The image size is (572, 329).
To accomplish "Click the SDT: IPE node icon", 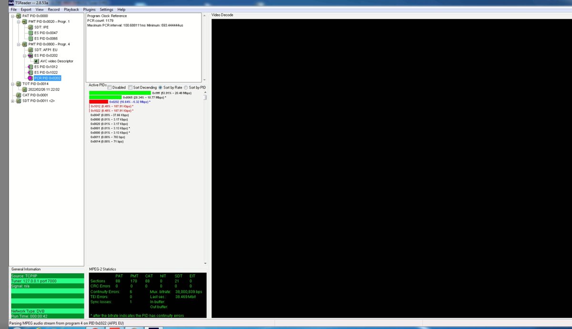I will pyautogui.click(x=31, y=27).
